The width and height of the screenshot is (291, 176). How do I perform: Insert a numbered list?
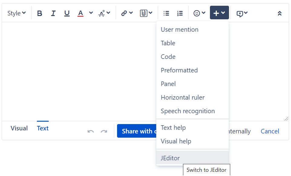click(180, 13)
